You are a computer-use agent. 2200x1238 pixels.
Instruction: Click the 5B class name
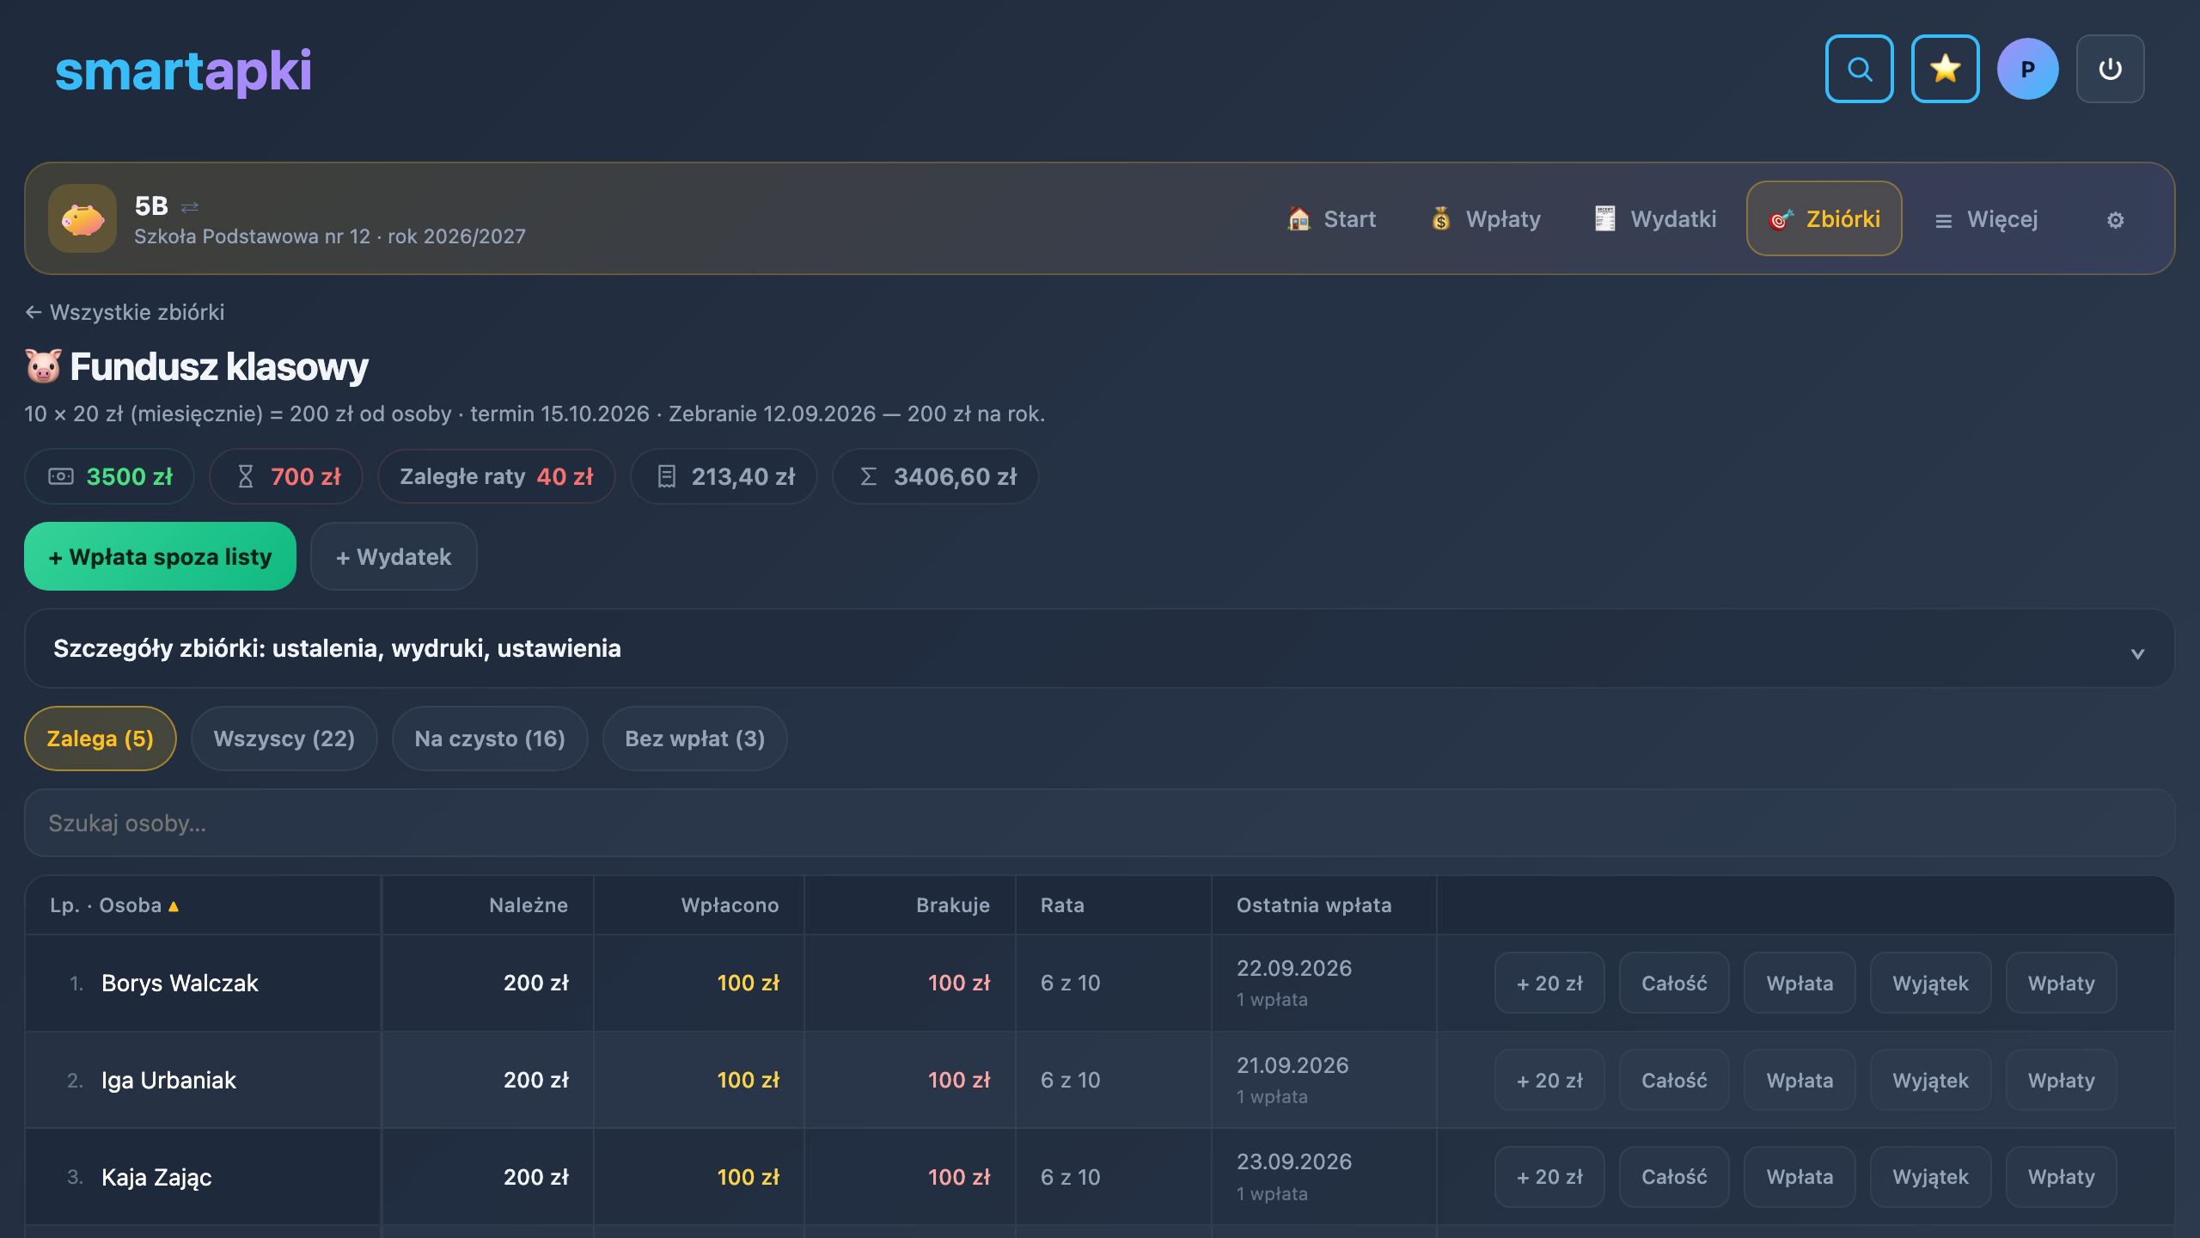point(151,206)
